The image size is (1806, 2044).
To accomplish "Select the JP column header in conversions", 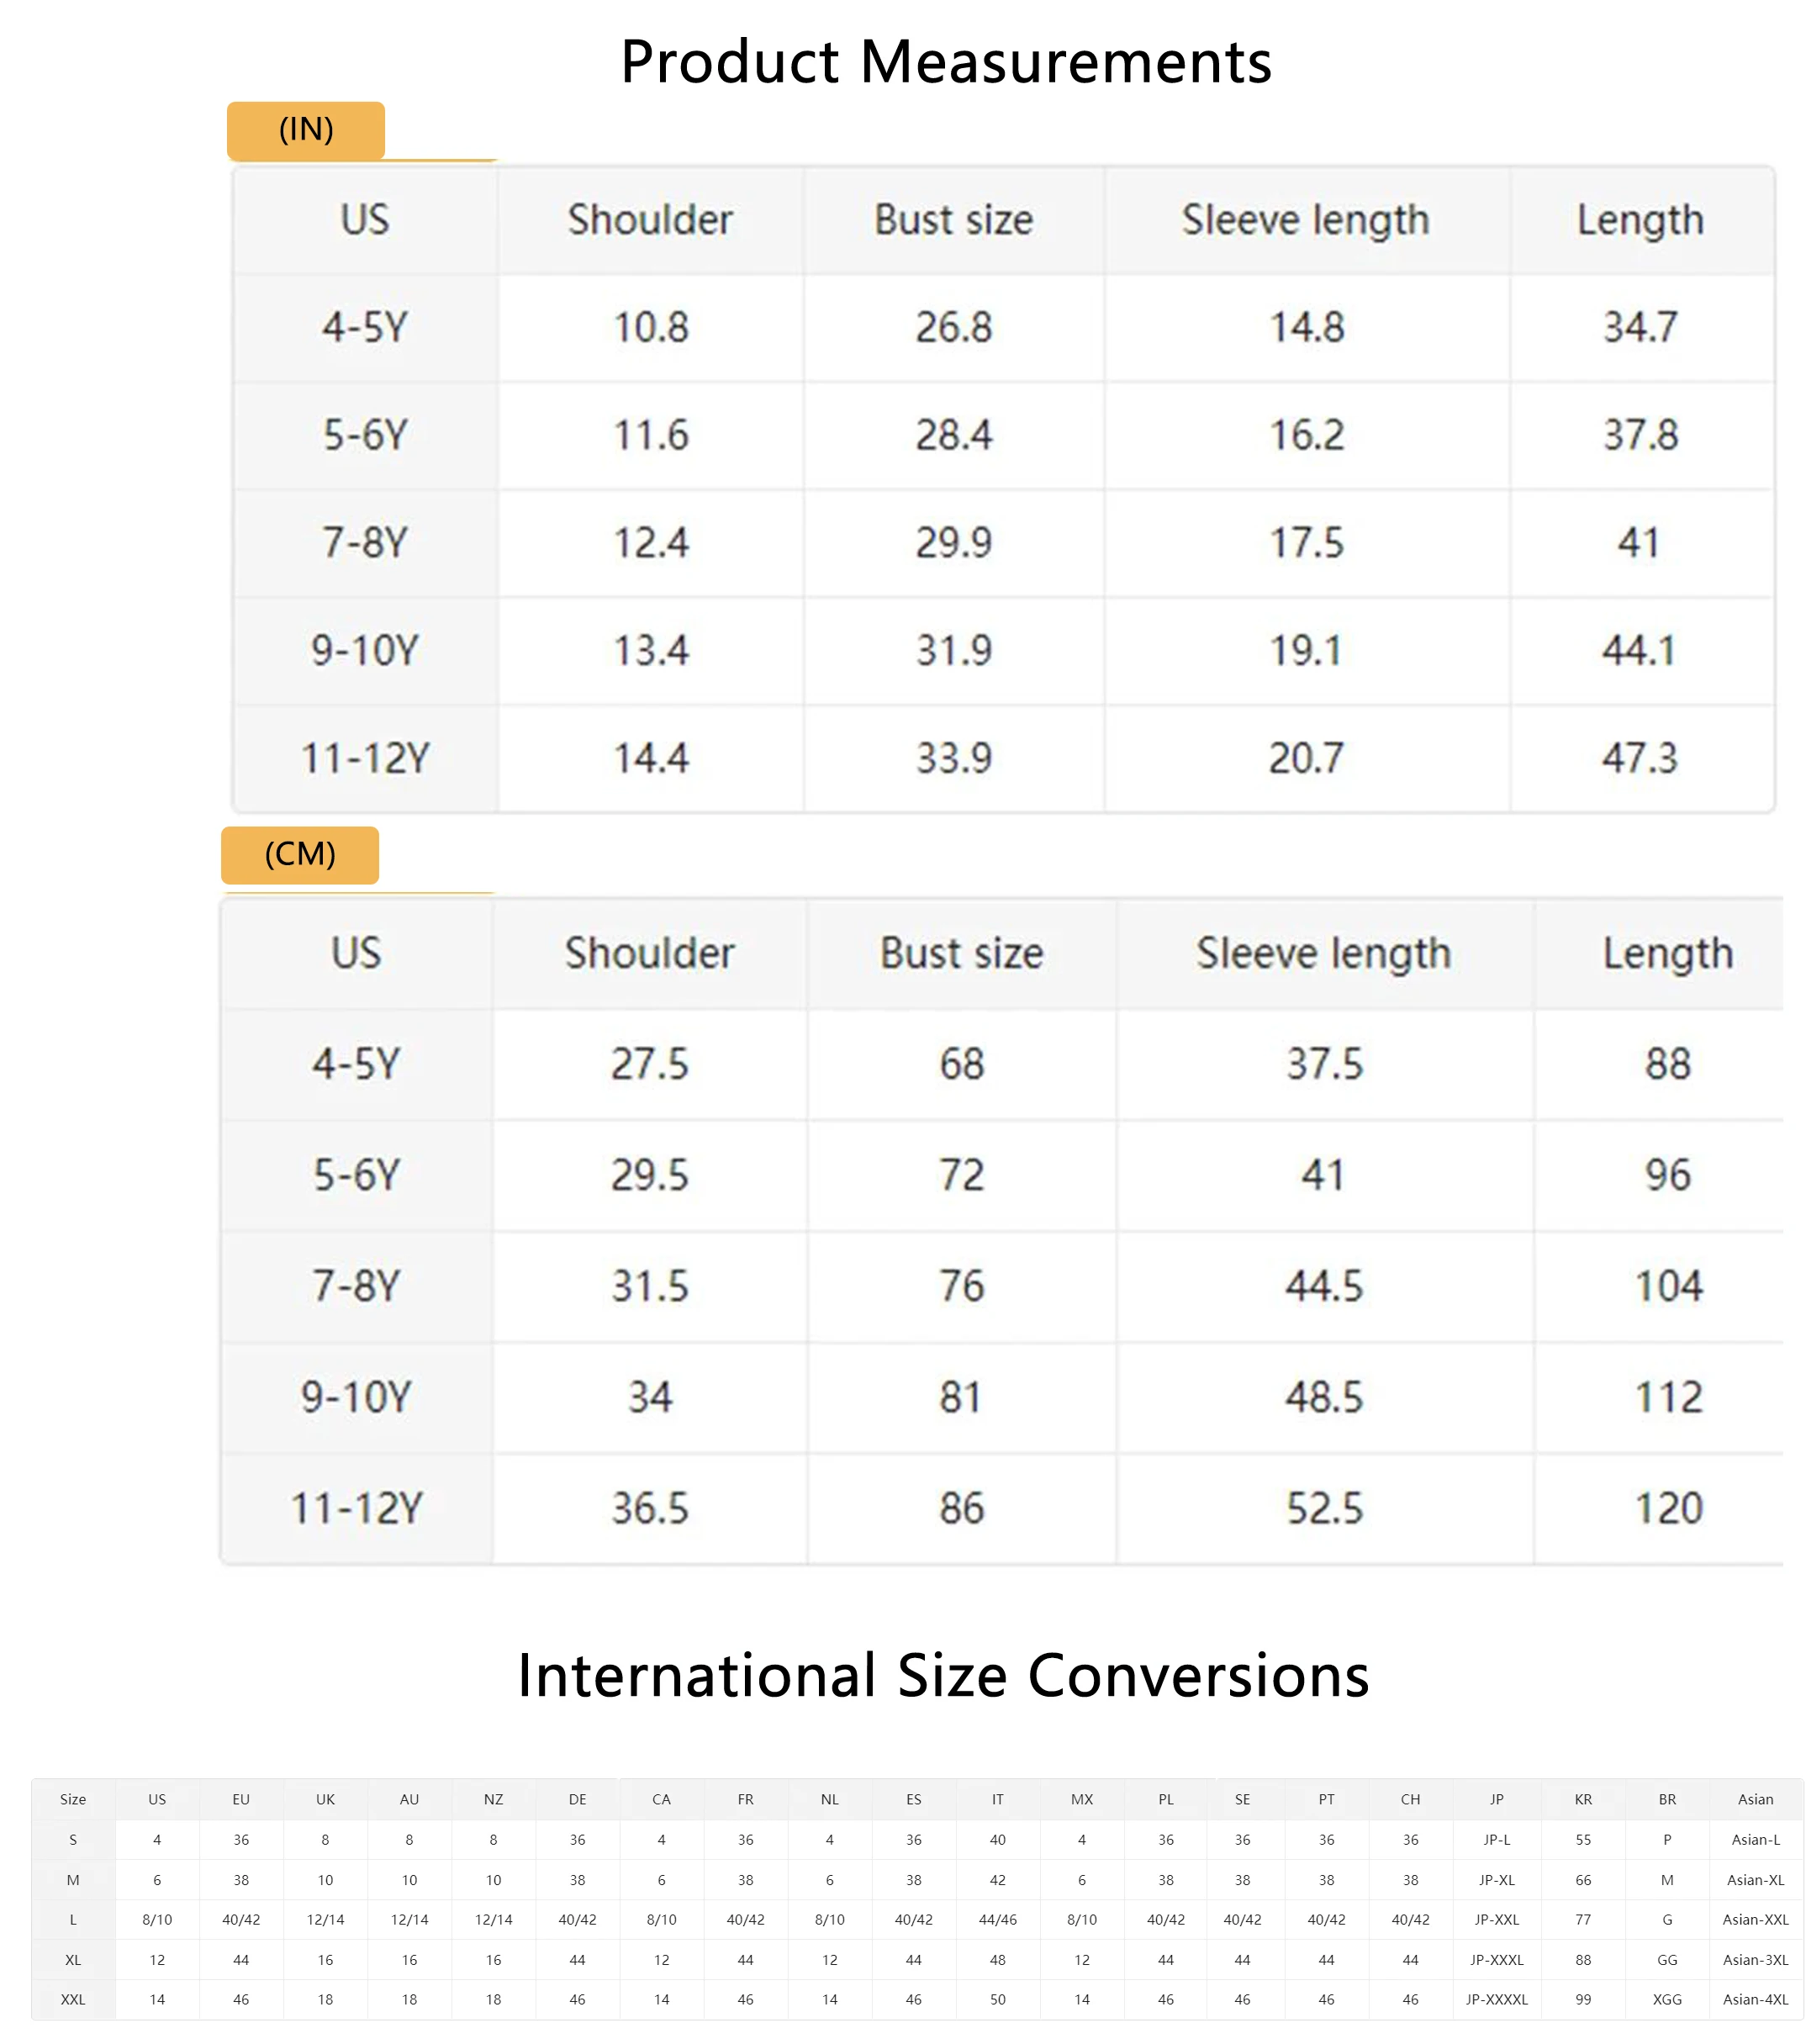I will click(x=1496, y=1799).
